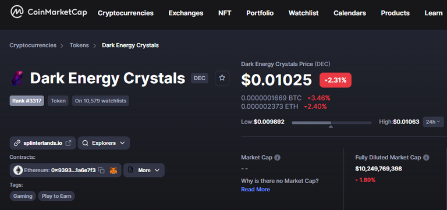The image size is (447, 210).
Task: Copy the Ethereum contract address
Action: pos(101,170)
